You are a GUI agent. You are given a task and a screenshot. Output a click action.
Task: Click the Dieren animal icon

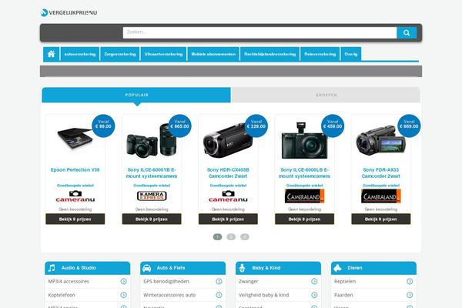point(337,268)
